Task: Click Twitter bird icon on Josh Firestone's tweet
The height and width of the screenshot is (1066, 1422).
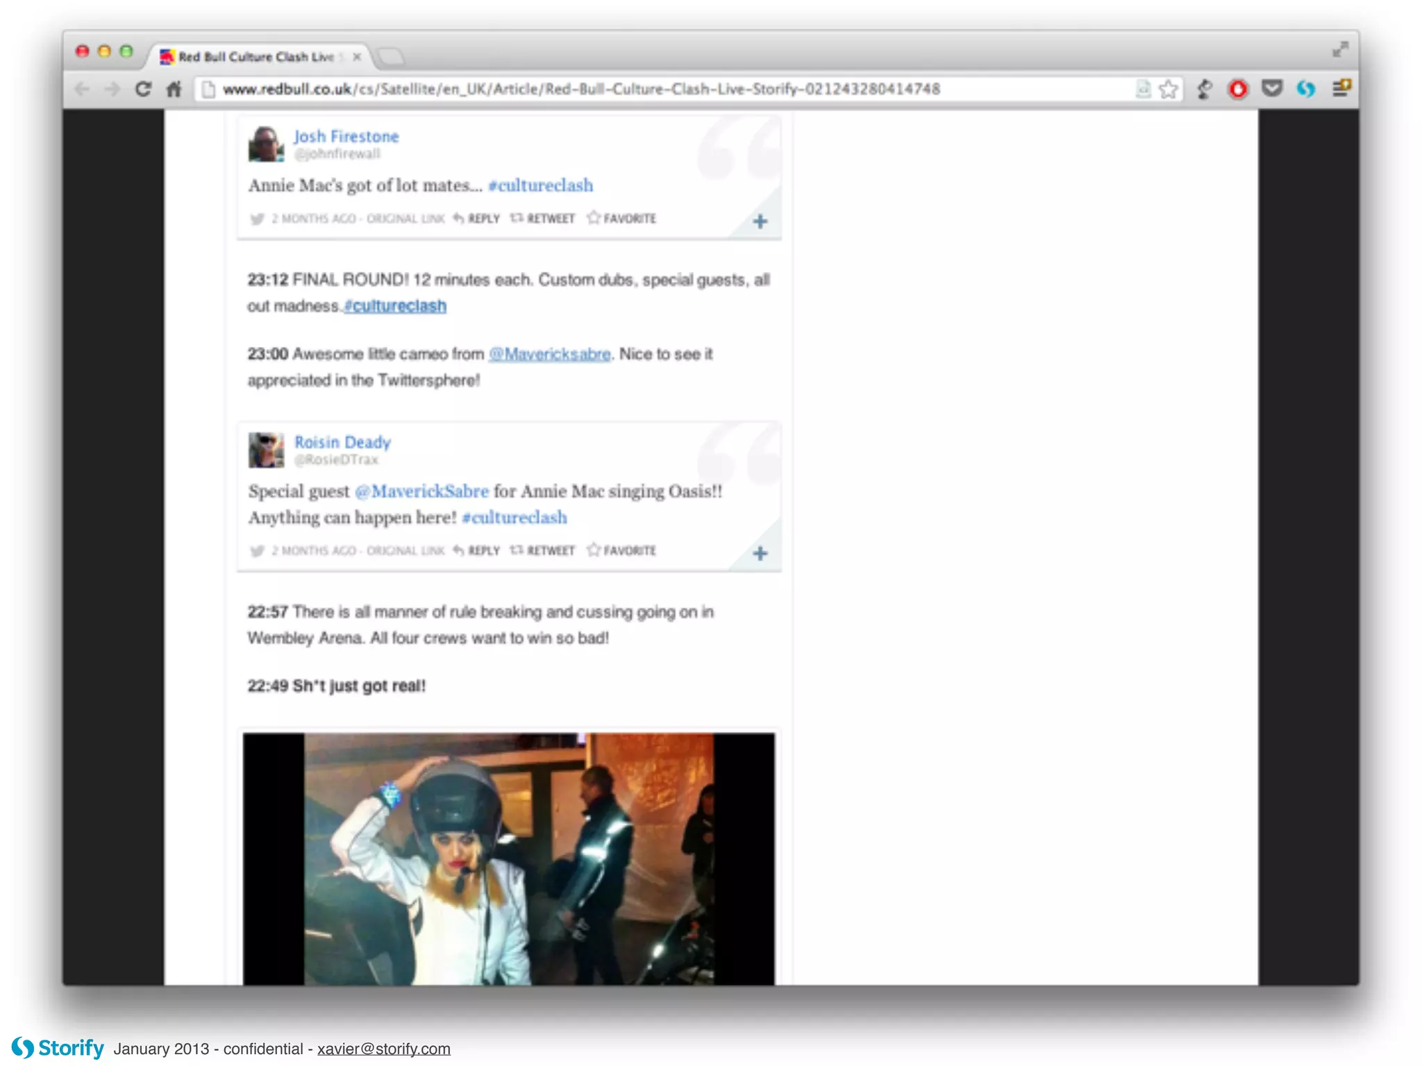Action: (x=257, y=219)
